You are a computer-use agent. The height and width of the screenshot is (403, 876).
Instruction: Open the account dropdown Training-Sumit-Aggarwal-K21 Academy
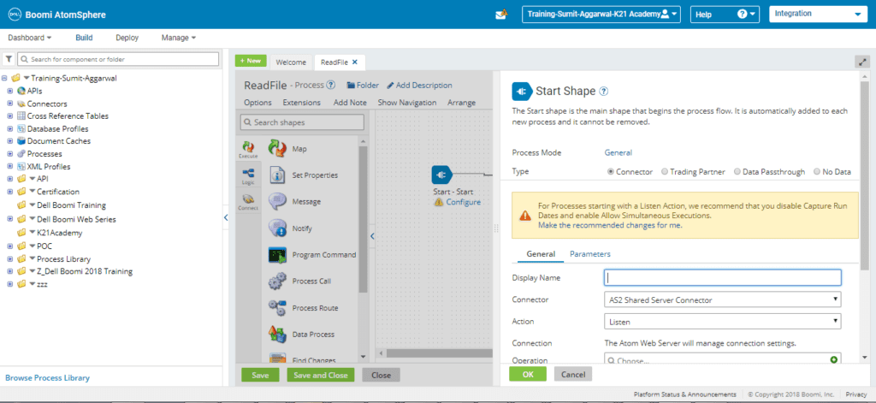point(601,15)
